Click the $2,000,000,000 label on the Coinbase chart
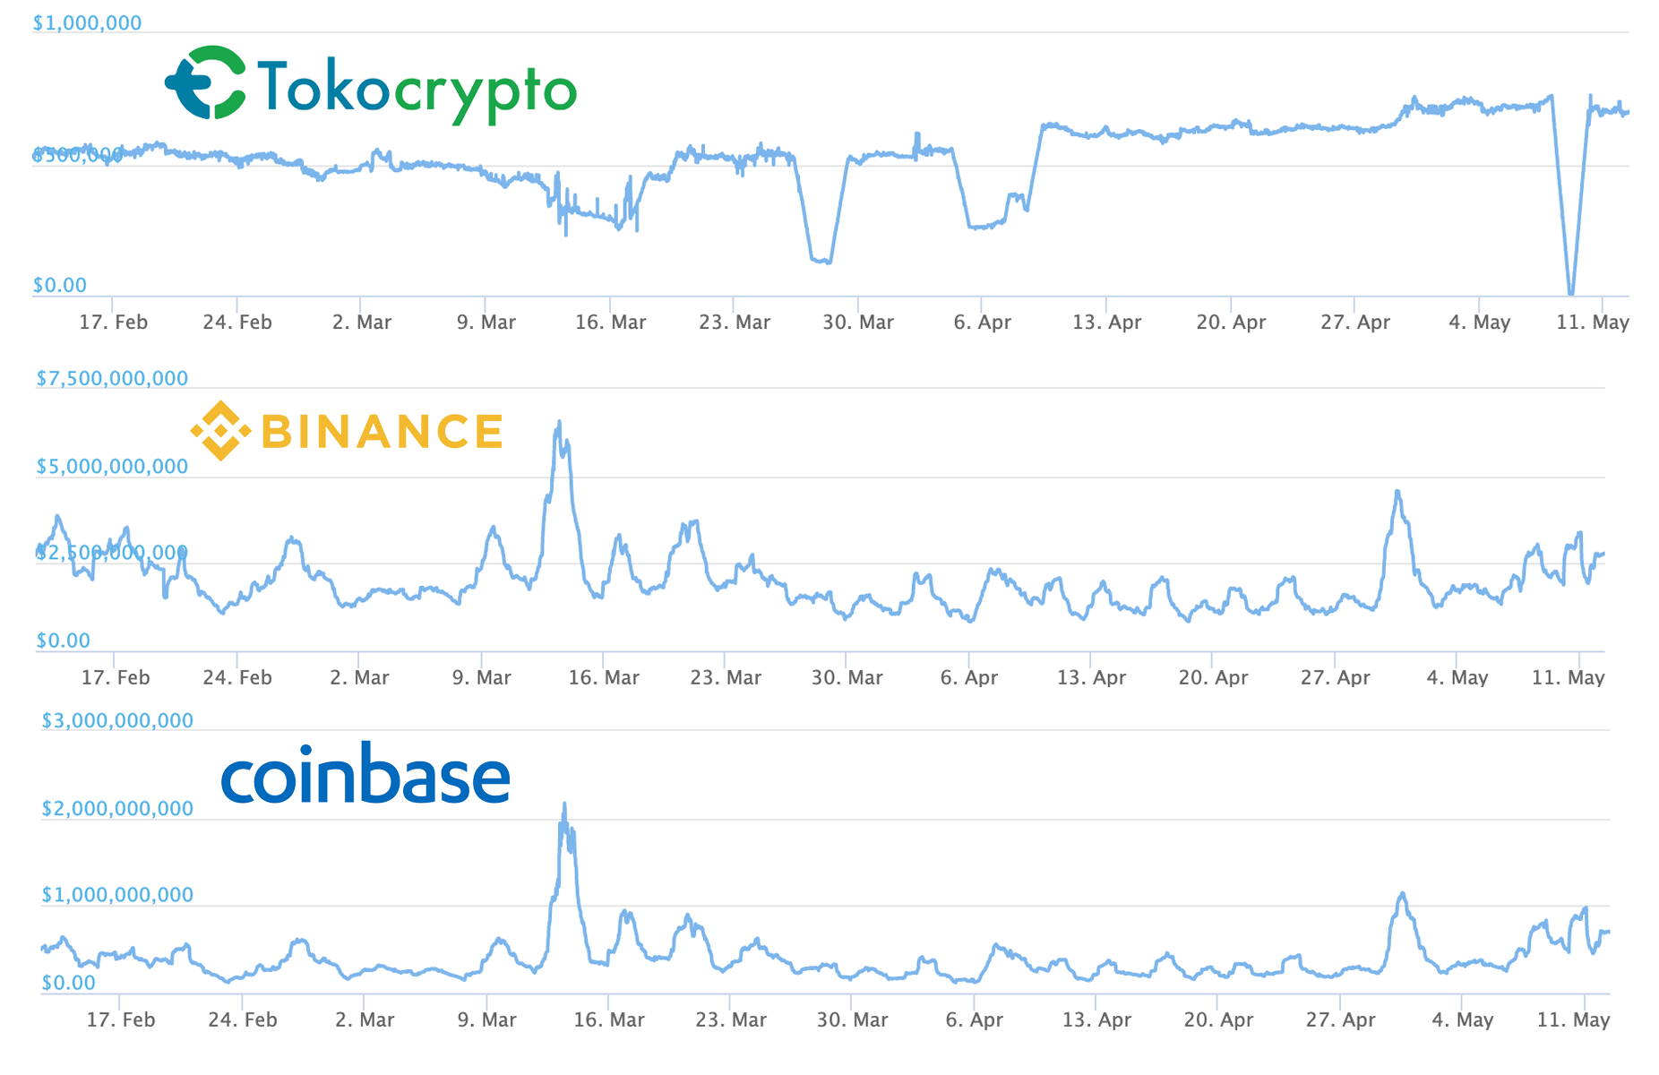The height and width of the screenshot is (1075, 1659). pyautogui.click(x=117, y=809)
